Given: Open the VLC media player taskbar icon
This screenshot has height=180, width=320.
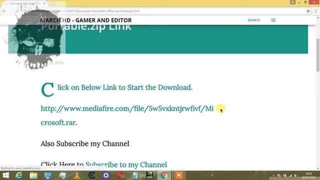Looking at the screenshot, I should (x=77, y=175).
